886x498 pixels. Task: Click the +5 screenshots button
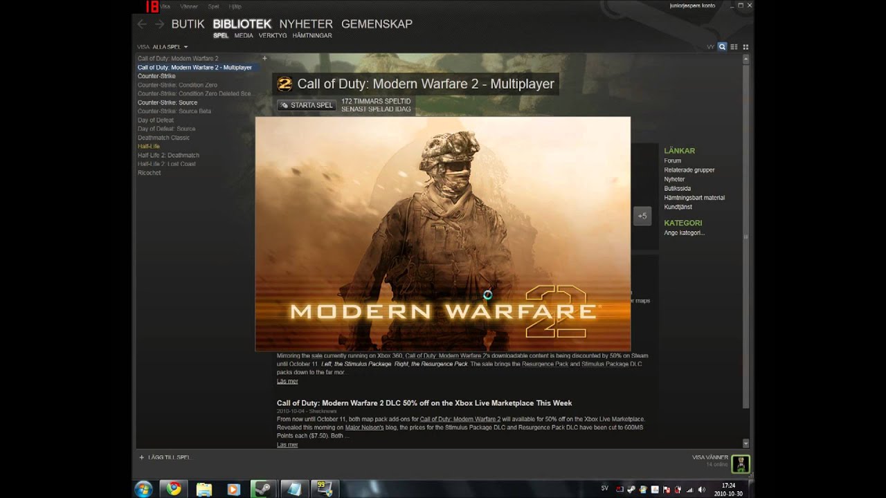[x=642, y=216]
